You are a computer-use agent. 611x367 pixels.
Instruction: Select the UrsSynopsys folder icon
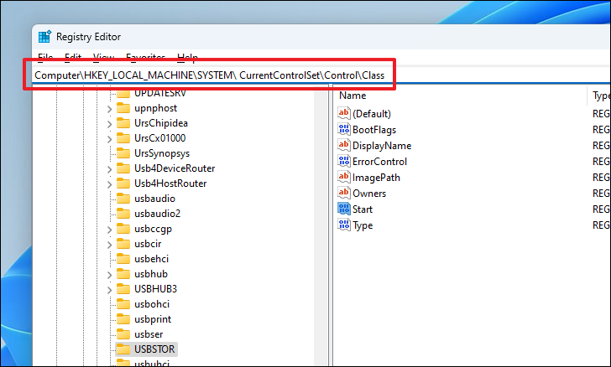[123, 153]
